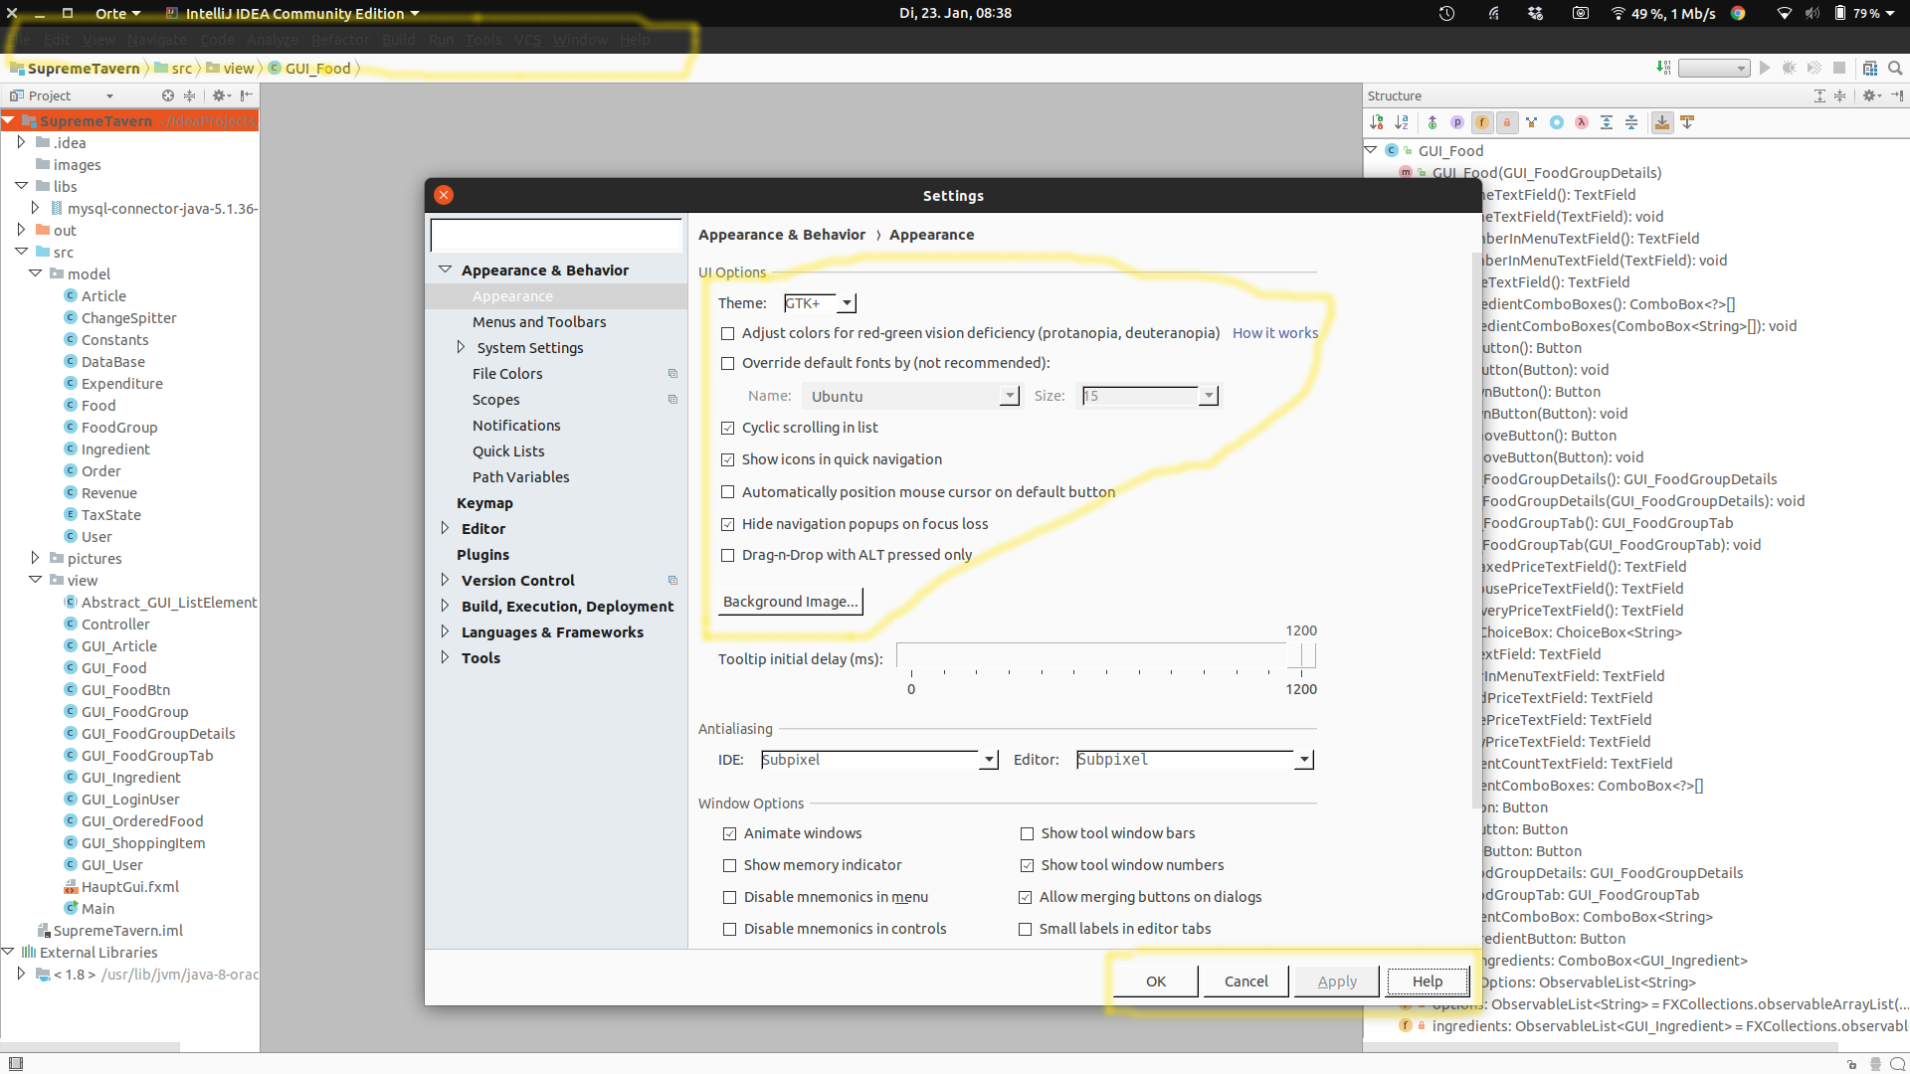Select Keymap in settings list
This screenshot has height=1074, width=1910.
(484, 503)
